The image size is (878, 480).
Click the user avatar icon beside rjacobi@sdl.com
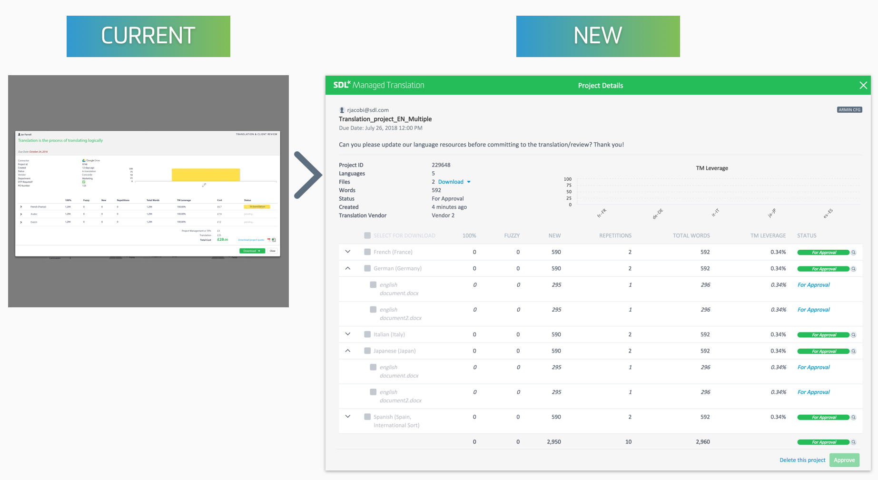click(342, 110)
